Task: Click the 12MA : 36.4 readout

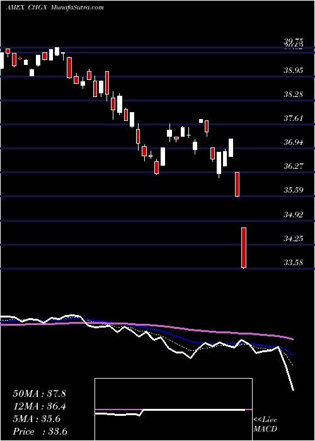Action: pos(39,406)
